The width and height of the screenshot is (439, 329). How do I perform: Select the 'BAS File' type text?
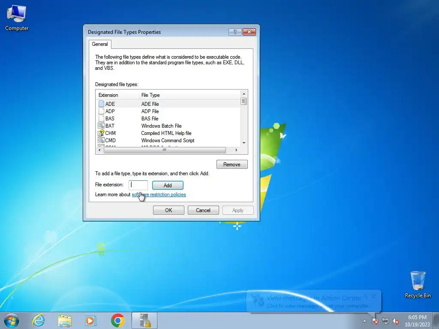point(150,118)
